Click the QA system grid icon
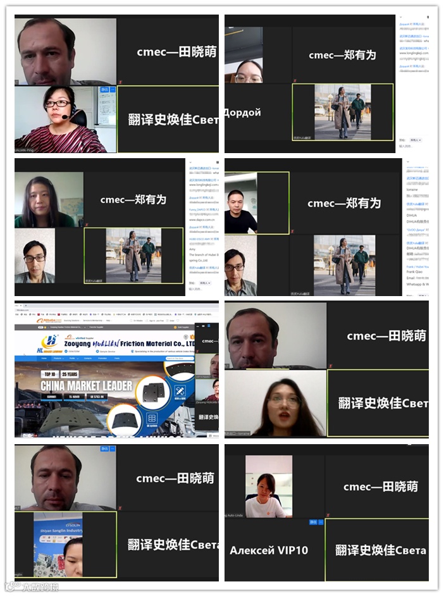Screen dimensions: 444x596 (152, 418)
